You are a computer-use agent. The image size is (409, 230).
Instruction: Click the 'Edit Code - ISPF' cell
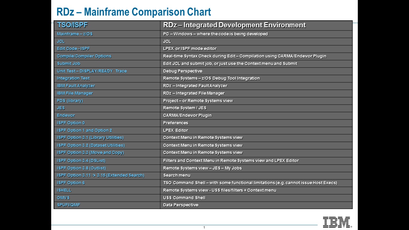(107, 49)
